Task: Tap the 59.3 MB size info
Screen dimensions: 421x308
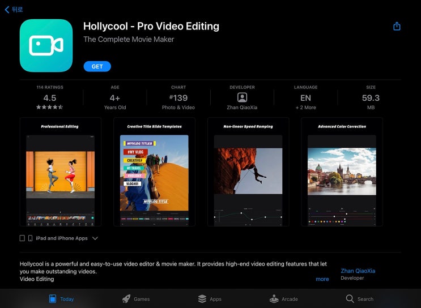Action: pyautogui.click(x=371, y=97)
